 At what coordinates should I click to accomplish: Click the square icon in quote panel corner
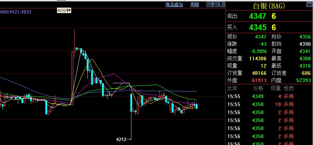[x=309, y=5]
